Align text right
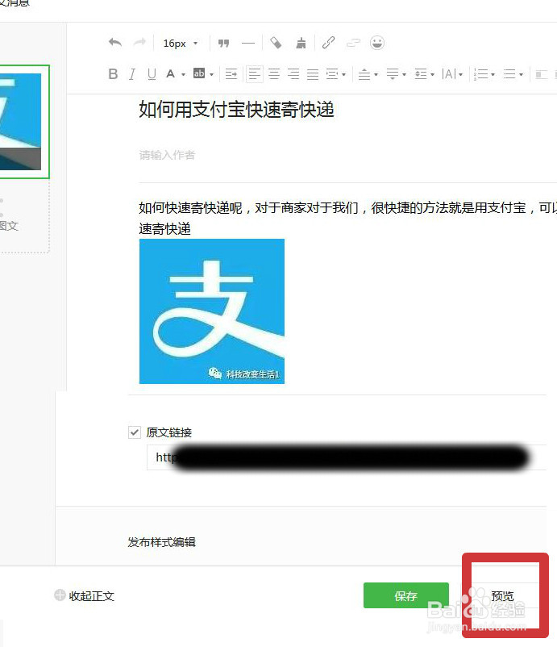 point(293,74)
